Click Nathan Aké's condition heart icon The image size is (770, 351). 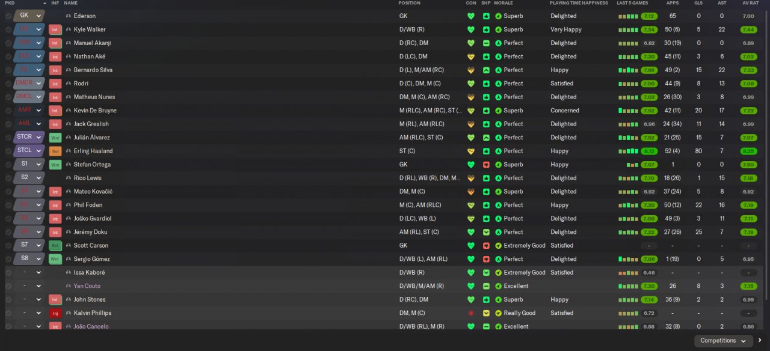[x=471, y=56]
